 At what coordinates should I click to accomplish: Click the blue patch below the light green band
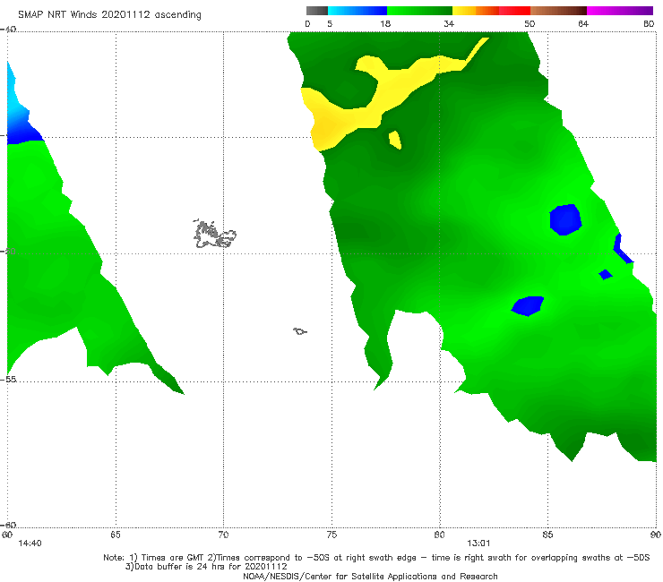point(528,305)
